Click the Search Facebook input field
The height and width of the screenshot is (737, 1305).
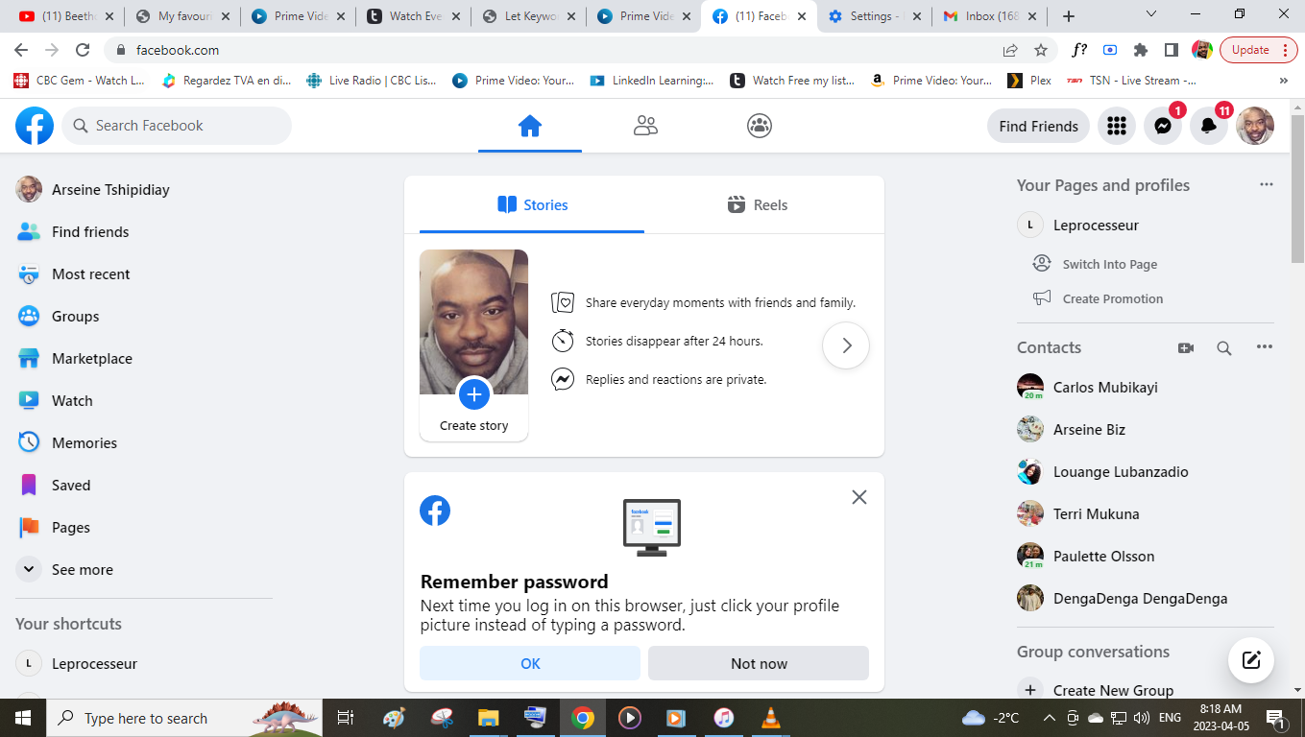point(187,126)
